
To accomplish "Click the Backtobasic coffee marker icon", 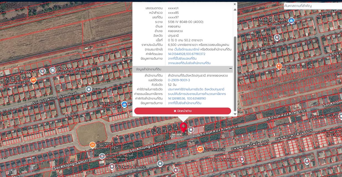I will [x=279, y=66].
